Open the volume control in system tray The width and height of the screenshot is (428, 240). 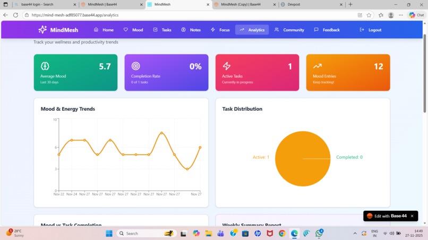tap(392, 234)
